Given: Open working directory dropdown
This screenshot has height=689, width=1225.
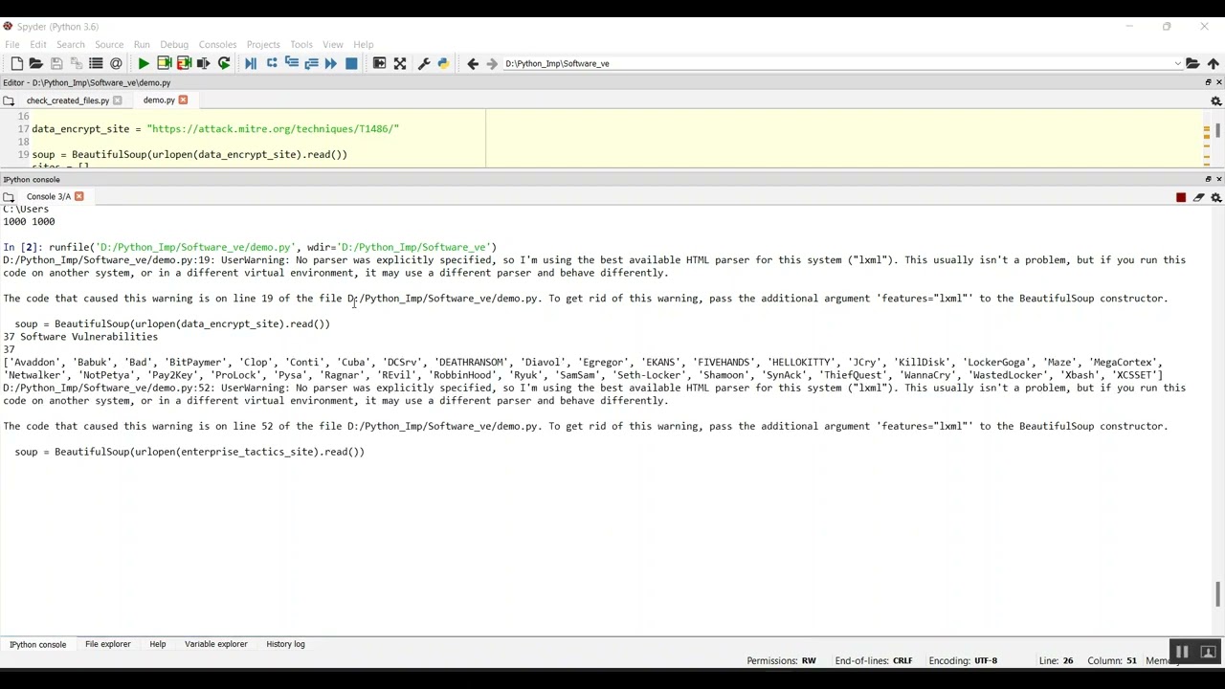Looking at the screenshot, I should [x=1177, y=63].
